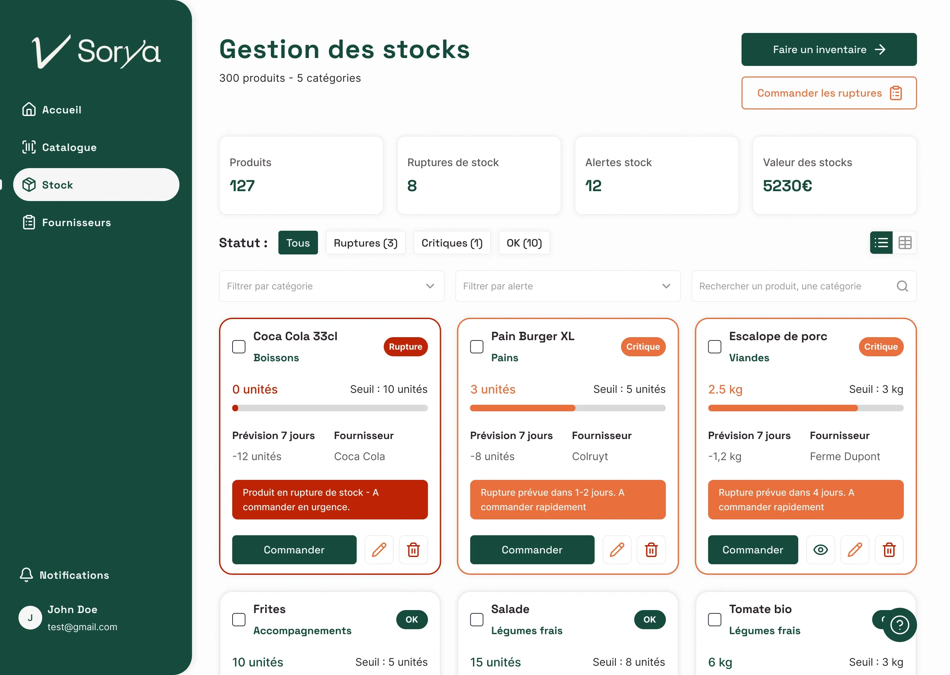The height and width of the screenshot is (675, 950).
Task: View Escalope de porc details eye icon
Action: point(820,549)
